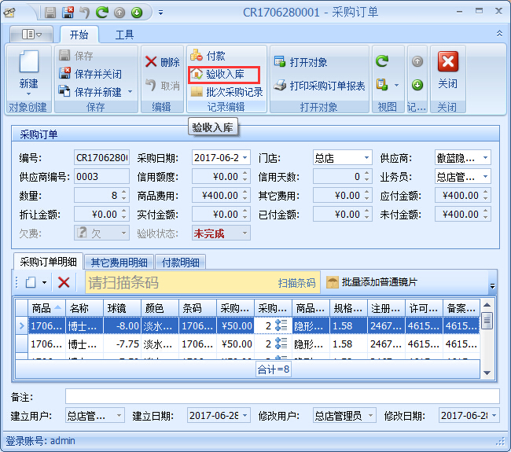Open the 供应商 (Supplier) dropdown
This screenshot has height=452, width=511.
[x=484, y=158]
